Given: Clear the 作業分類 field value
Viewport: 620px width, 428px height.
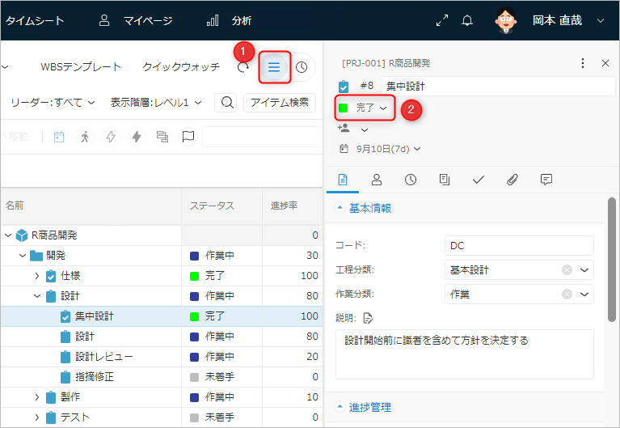Looking at the screenshot, I should (x=567, y=295).
